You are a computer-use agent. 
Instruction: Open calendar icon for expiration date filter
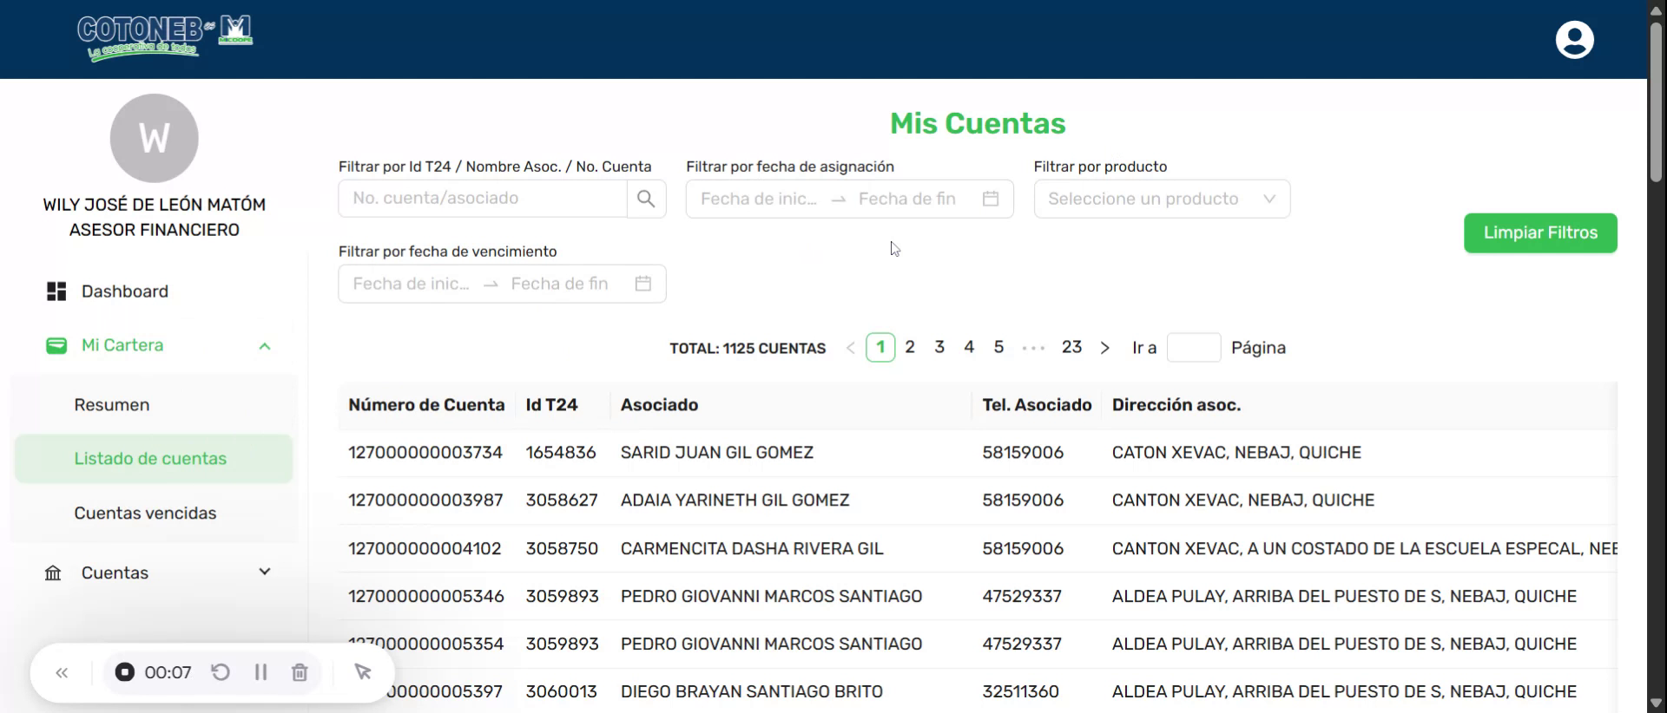pos(642,284)
